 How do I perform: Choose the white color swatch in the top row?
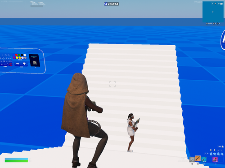(x=25, y=55)
